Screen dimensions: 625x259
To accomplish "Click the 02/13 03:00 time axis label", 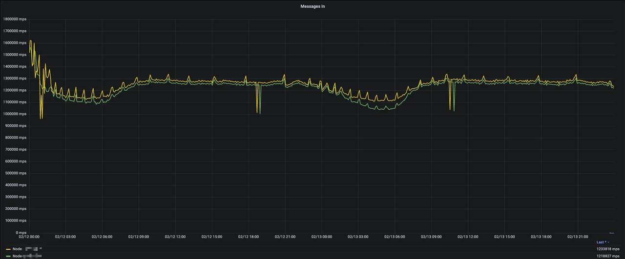I will [x=358, y=237].
